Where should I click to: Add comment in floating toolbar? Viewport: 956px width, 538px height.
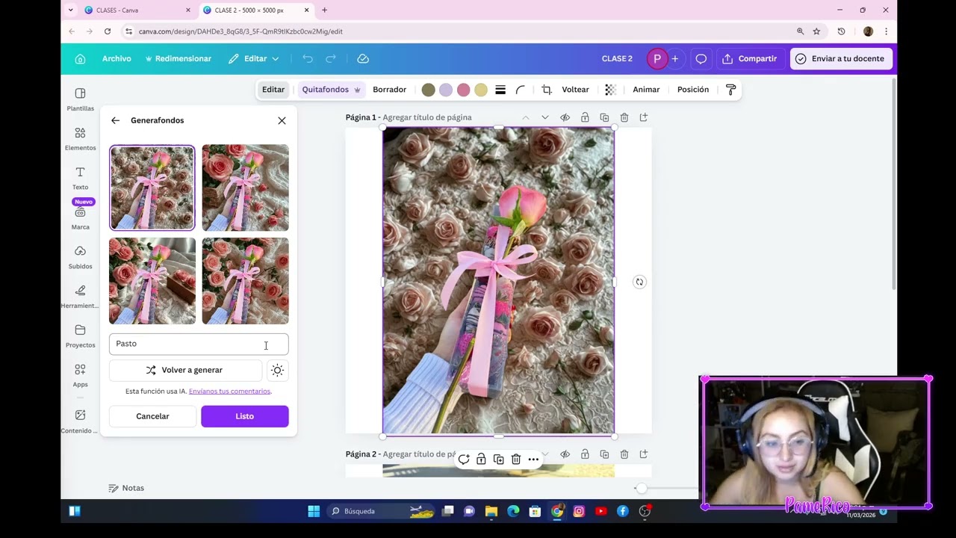[464, 460]
